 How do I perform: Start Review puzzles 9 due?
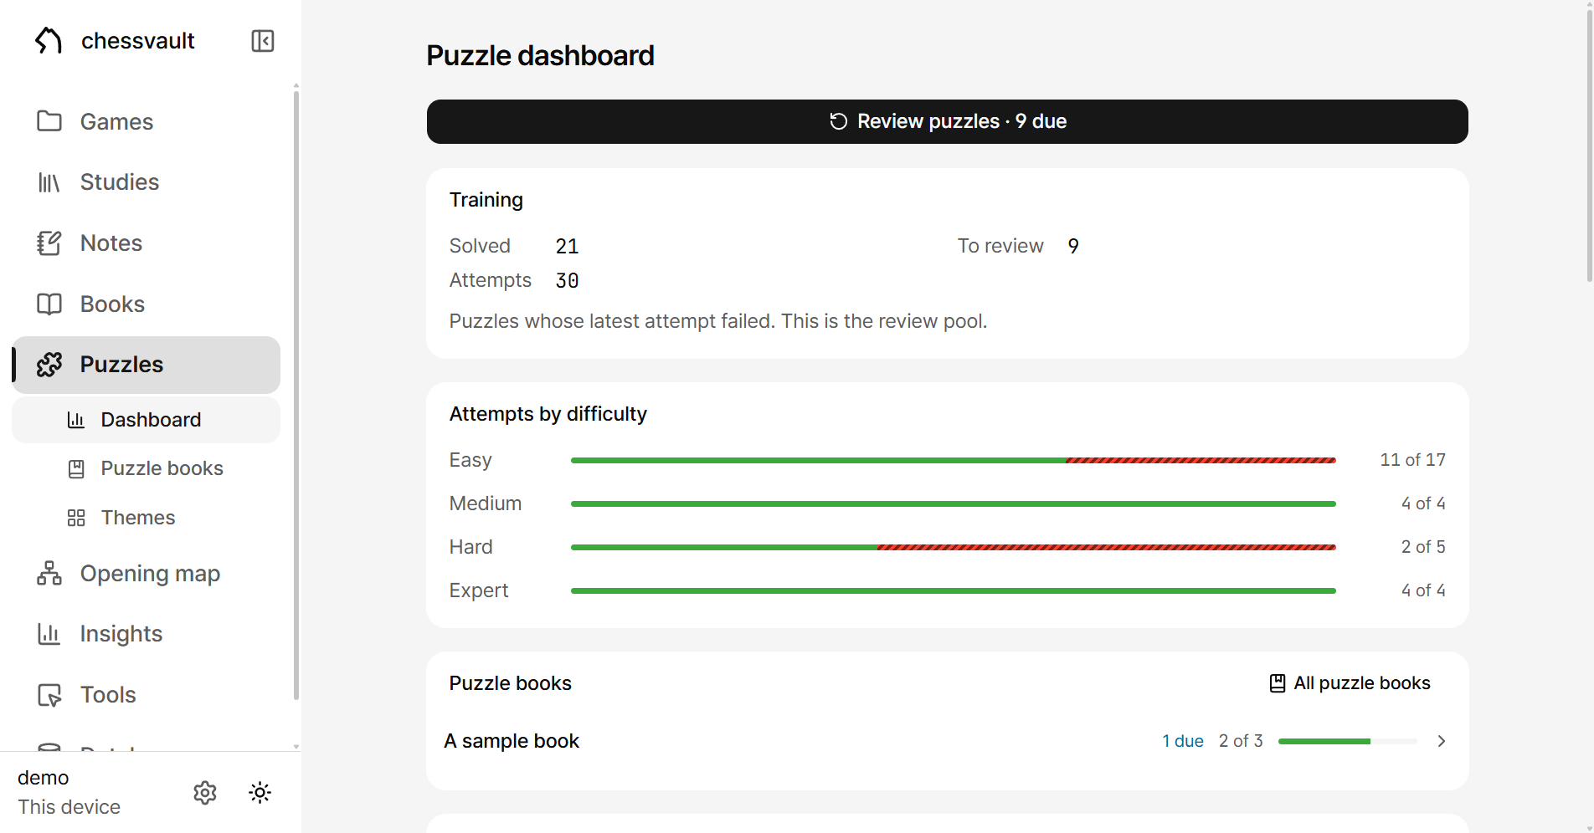[947, 121]
